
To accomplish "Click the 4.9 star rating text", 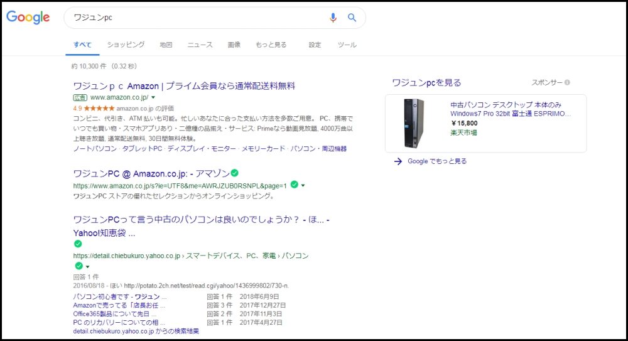I will tap(77, 108).
